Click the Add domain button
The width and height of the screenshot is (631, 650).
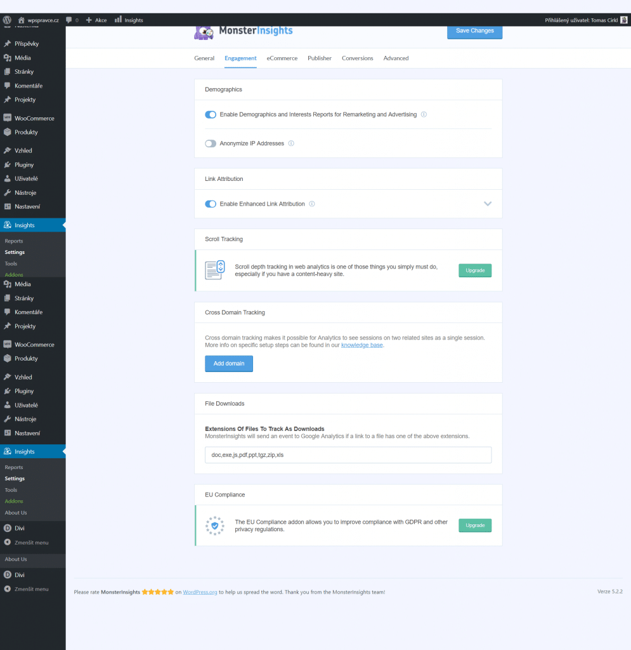[229, 364]
